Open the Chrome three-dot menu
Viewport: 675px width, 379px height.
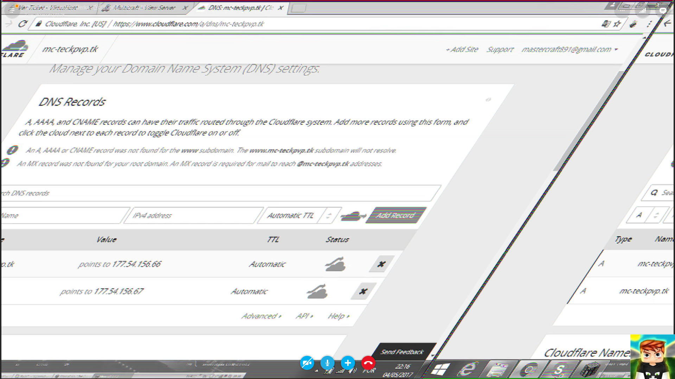(649, 24)
